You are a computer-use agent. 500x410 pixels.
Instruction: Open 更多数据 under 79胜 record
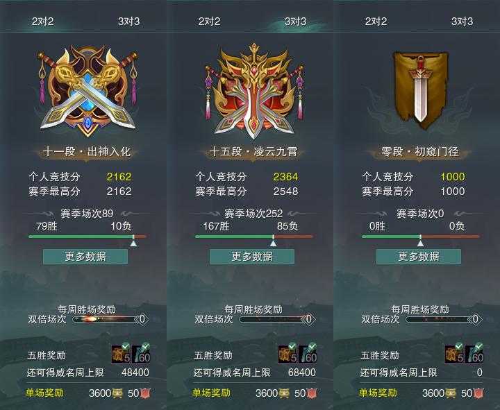(85, 257)
